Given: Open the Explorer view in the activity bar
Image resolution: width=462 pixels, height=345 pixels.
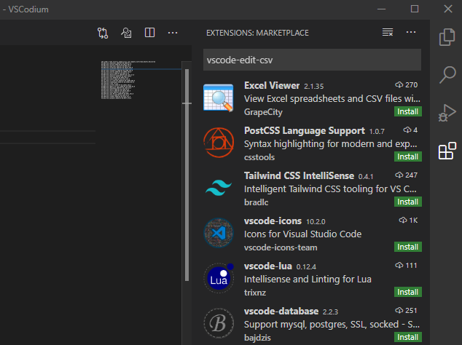Looking at the screenshot, I should coord(447,37).
